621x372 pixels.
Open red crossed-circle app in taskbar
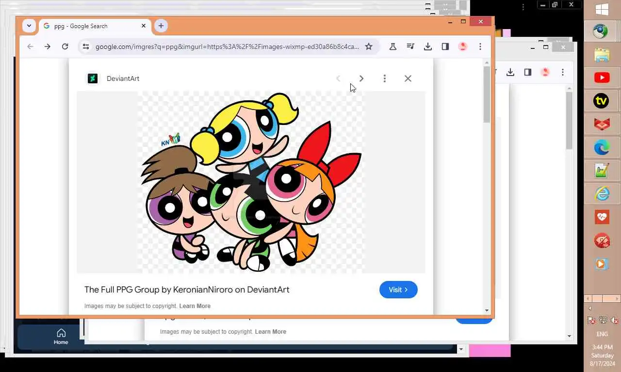[x=602, y=241]
